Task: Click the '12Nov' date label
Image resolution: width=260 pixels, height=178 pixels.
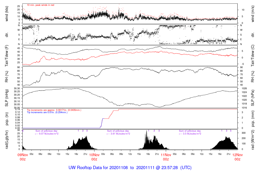Action: point(237,155)
